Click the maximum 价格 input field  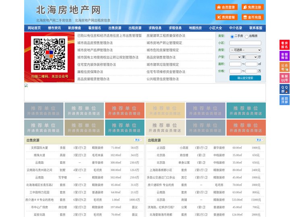(x=251, y=71)
